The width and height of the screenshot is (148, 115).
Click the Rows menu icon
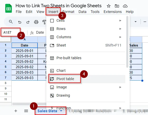[52, 29]
